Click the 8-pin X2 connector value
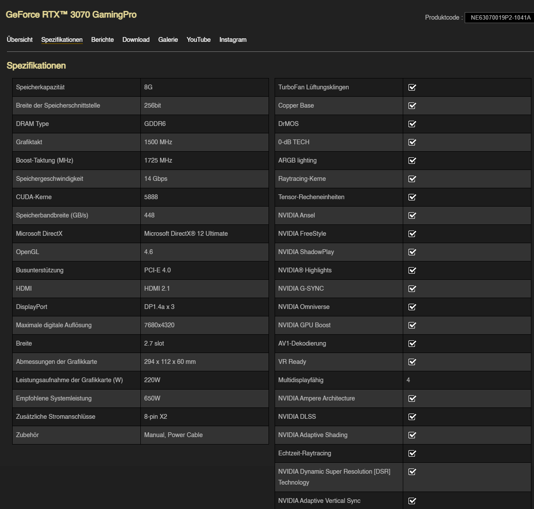The height and width of the screenshot is (509, 534). (156, 417)
